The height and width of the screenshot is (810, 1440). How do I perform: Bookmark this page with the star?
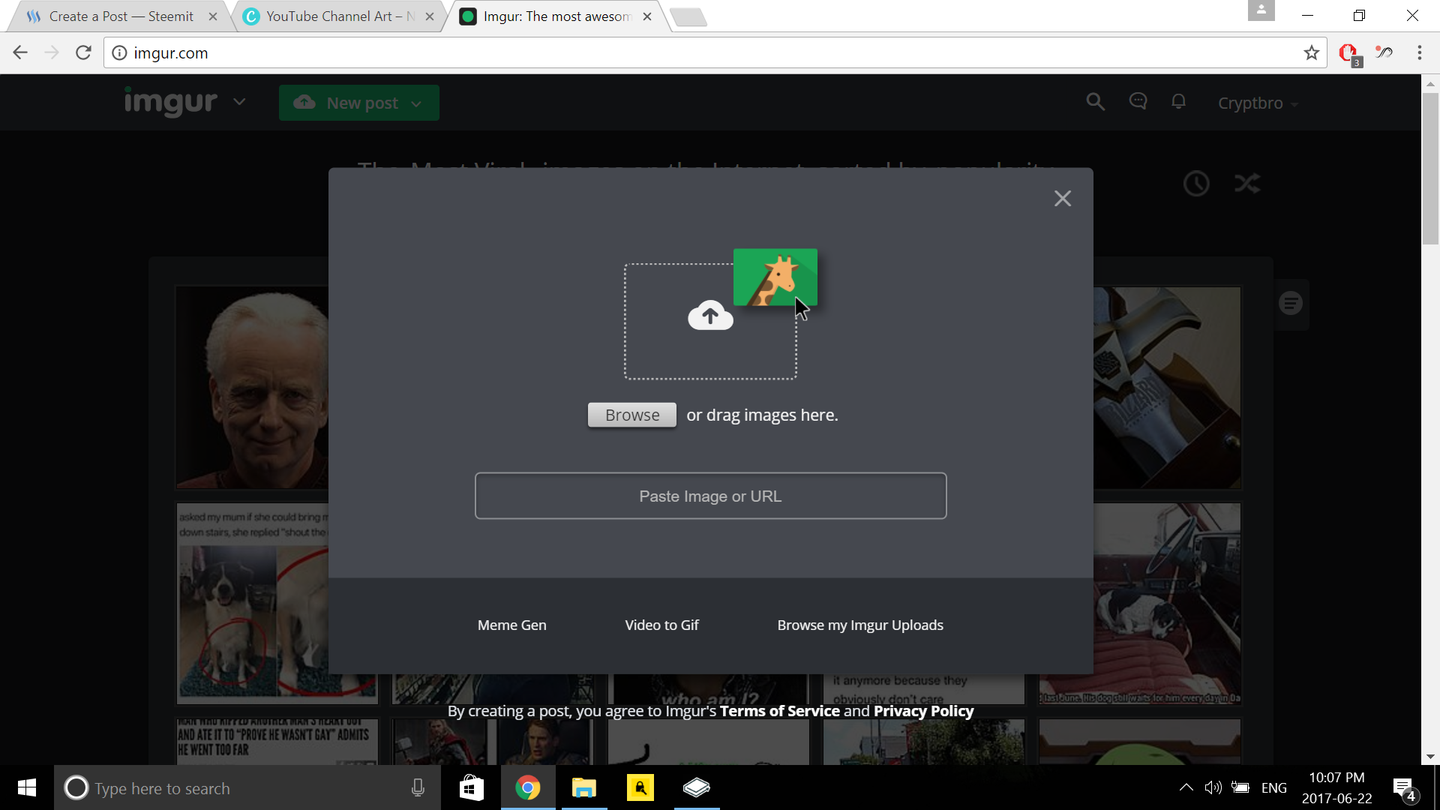point(1311,52)
